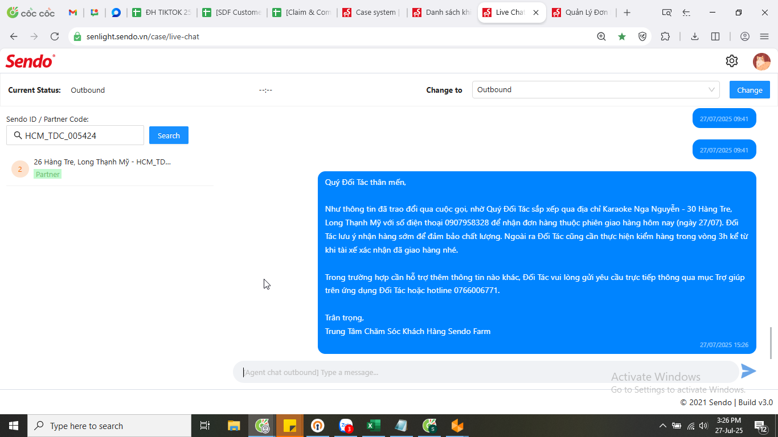Screen dimensions: 778x437
Task: Click the site security lock icon
Action: [x=77, y=36]
